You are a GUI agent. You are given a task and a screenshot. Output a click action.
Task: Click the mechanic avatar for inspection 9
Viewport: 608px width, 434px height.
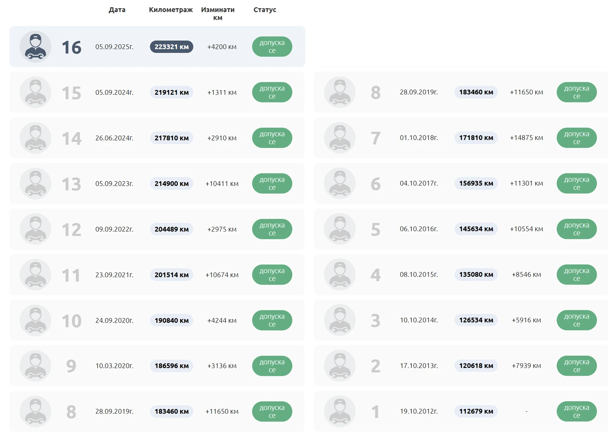(x=35, y=365)
